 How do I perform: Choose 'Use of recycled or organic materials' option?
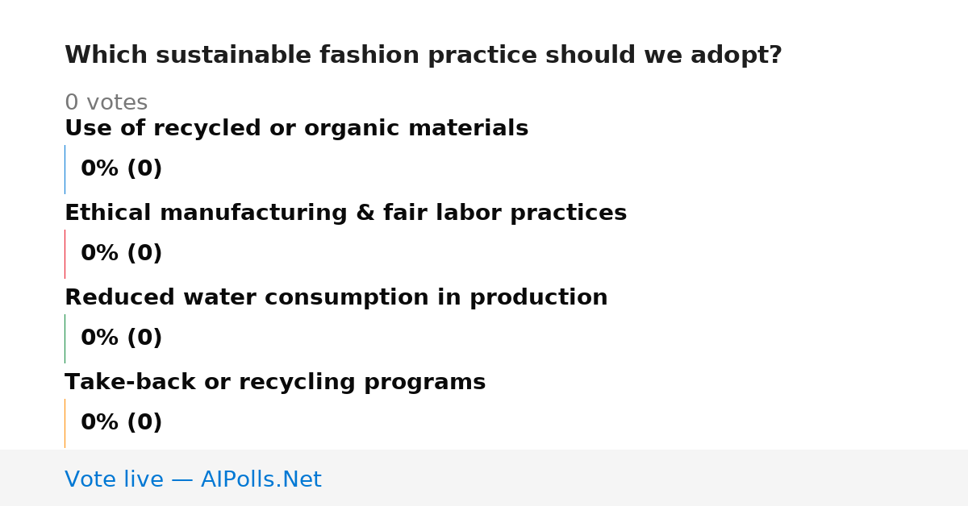pos(296,129)
